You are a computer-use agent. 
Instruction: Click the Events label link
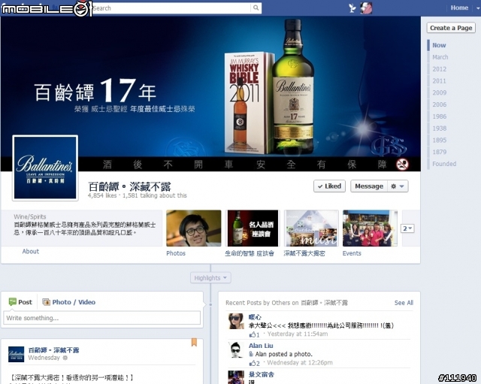point(352,253)
